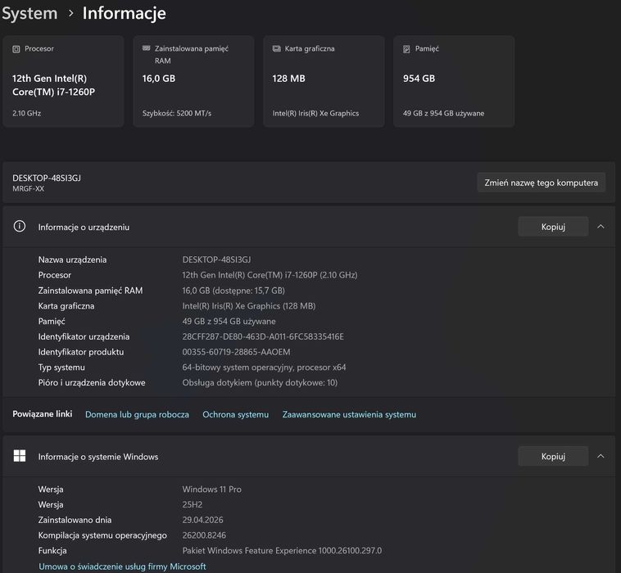Screen dimensions: 621x573
Task: Collapse the Informacje o systemie Windows section
Action: click(x=601, y=456)
